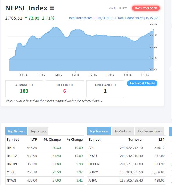Click MBJC's LTP value 259.10
172x185 pixels.
click(x=32, y=172)
